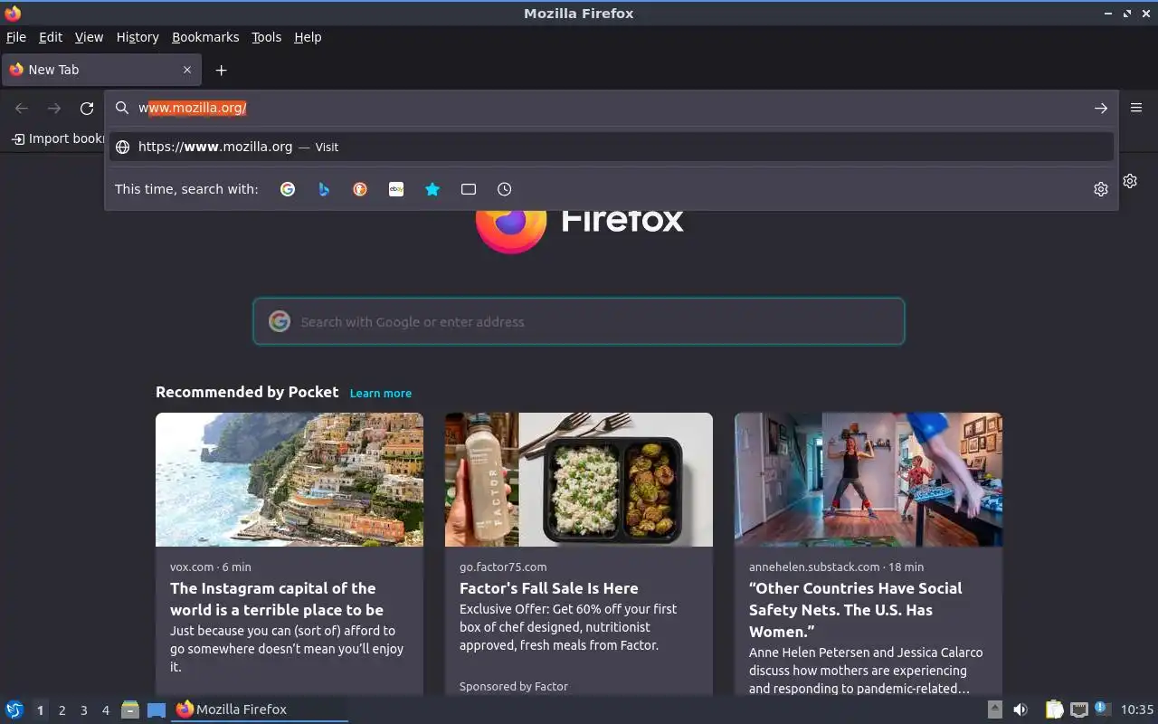
Task: Open the File menu
Action: [16, 37]
